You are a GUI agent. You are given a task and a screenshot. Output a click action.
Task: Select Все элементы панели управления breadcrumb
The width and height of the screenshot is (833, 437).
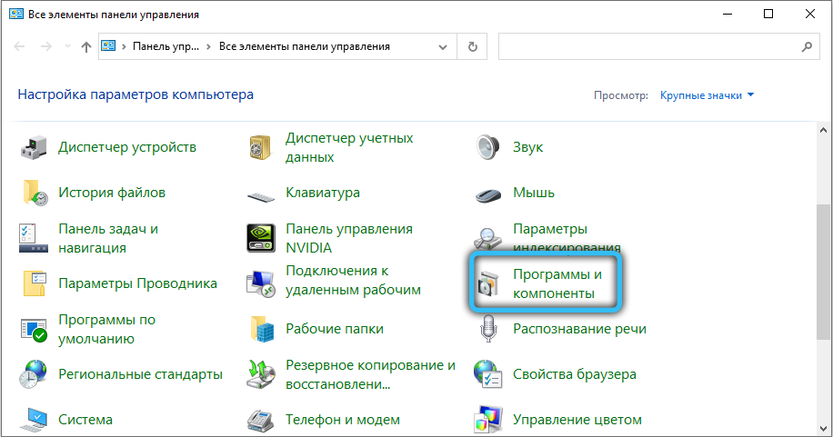tap(305, 46)
